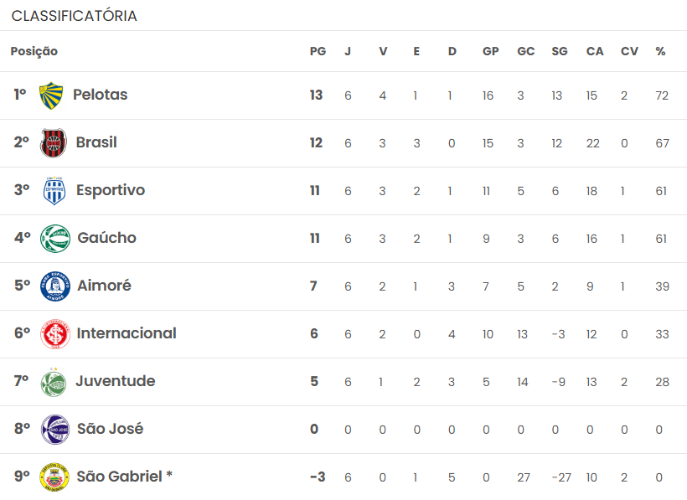The width and height of the screenshot is (687, 500).
Task: Click the GP column header
Action: [490, 51]
